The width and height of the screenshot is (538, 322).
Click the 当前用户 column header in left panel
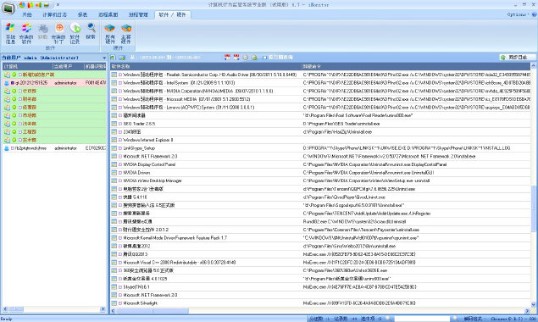click(69, 66)
